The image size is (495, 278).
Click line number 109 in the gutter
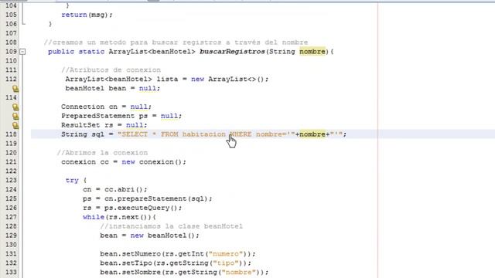tap(11, 52)
